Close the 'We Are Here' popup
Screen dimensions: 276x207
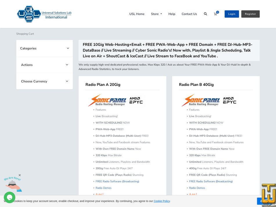(x=20, y=175)
